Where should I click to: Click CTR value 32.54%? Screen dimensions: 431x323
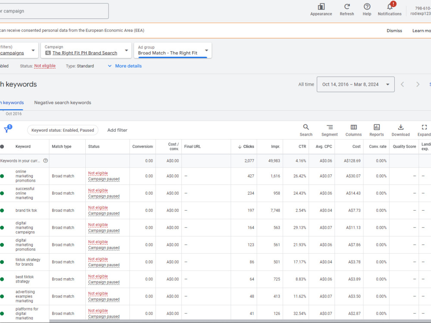click(x=300, y=314)
